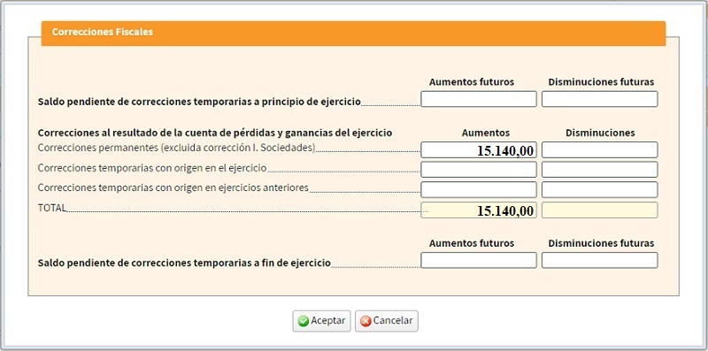The height and width of the screenshot is (351, 708).
Task: Click the Correcciones permanentes row label
Action: pos(176,148)
